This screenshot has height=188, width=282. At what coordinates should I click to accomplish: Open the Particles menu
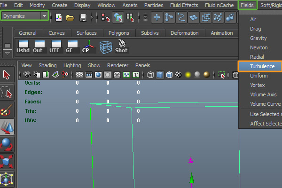point(154,5)
